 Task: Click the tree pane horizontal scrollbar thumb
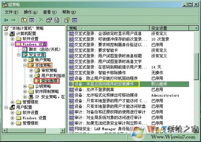coord(26,131)
